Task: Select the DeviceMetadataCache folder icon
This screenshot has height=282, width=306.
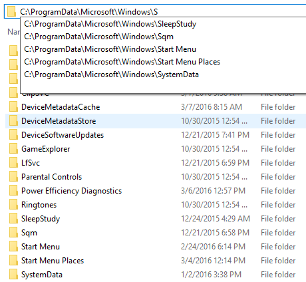Action: click(13, 107)
